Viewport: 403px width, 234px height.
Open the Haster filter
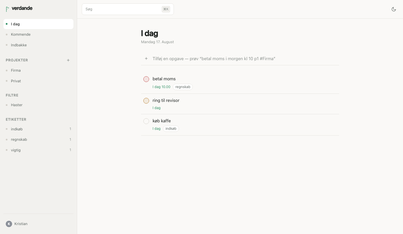pos(38,105)
